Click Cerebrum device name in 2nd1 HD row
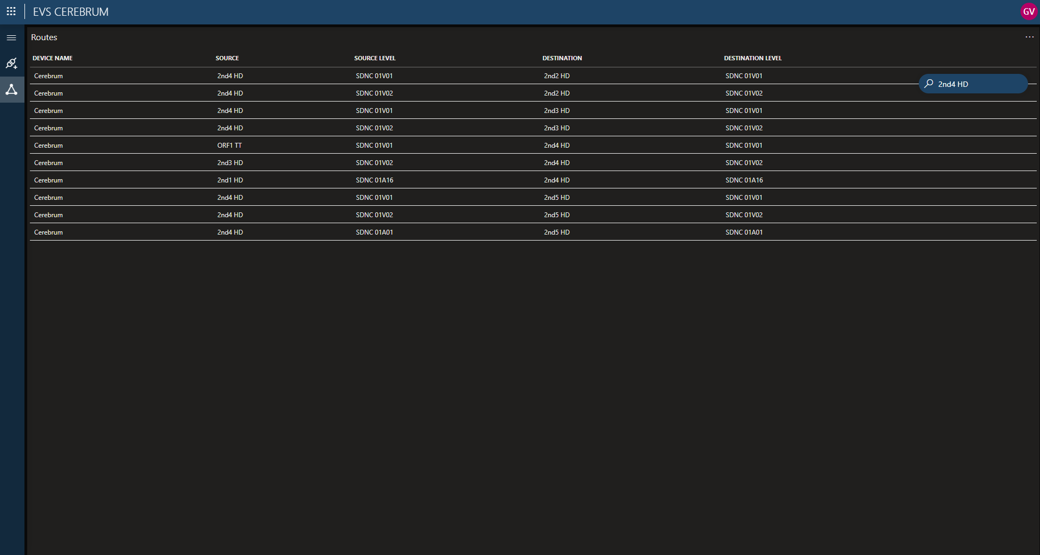The height and width of the screenshot is (555, 1040). [48, 180]
